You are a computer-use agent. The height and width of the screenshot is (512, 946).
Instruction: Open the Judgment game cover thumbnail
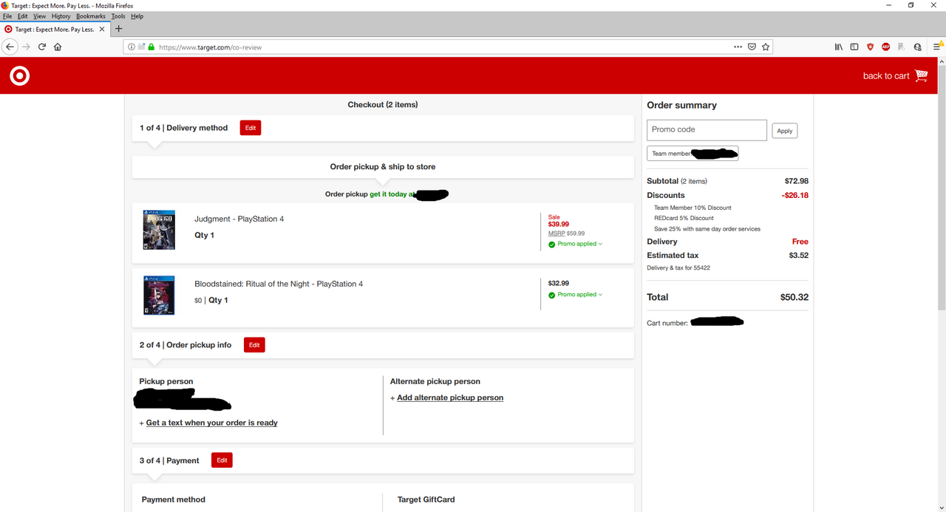click(159, 230)
